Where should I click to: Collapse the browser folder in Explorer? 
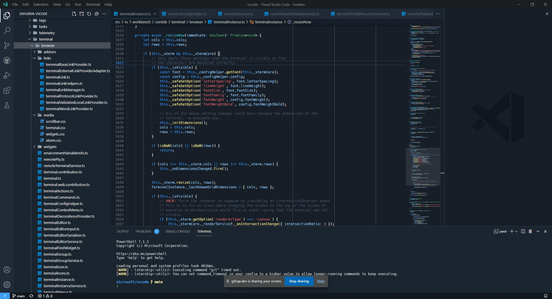click(x=32, y=45)
